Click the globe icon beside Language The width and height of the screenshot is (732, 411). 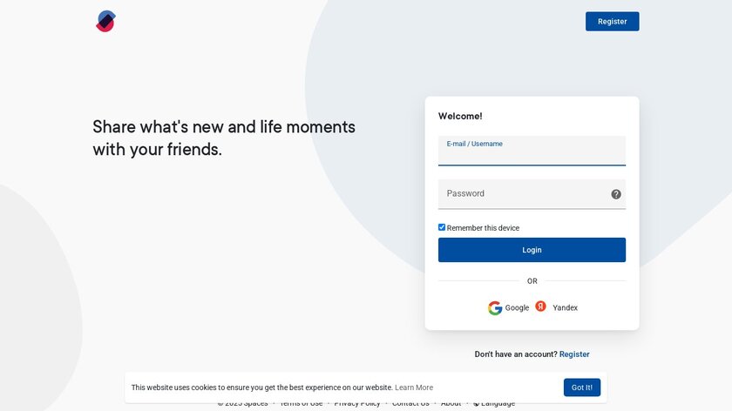click(x=476, y=404)
